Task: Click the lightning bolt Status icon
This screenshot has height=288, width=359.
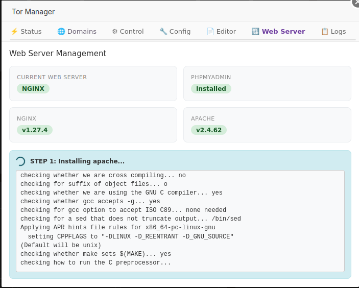Action: coord(14,31)
